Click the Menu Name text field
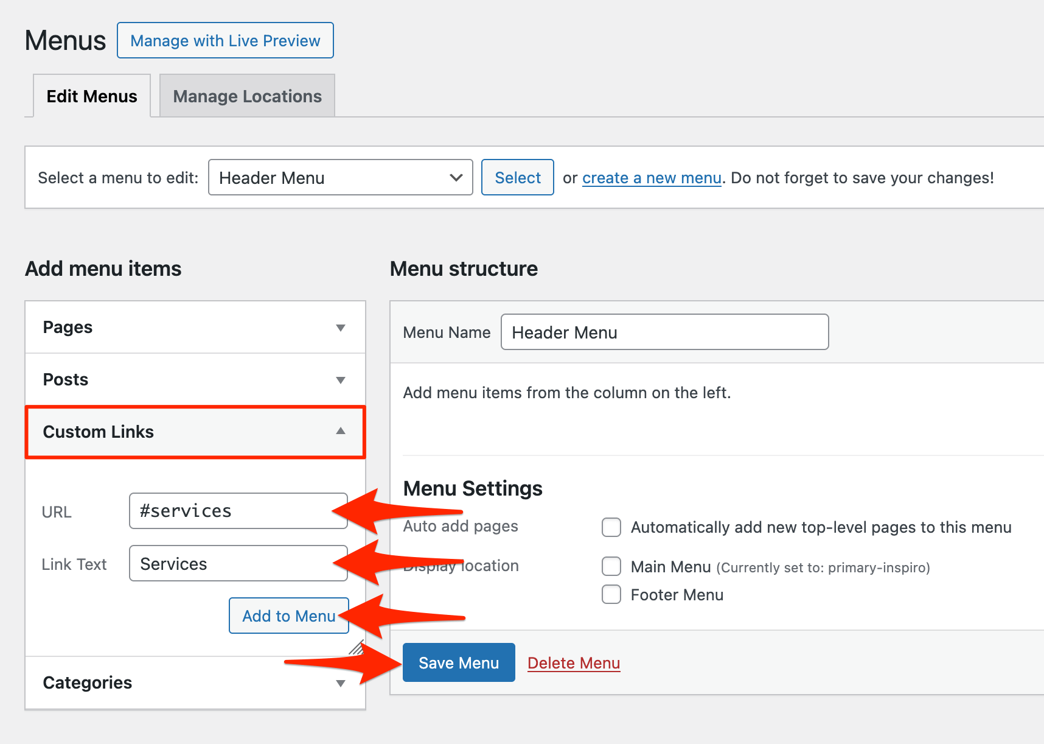 664,332
